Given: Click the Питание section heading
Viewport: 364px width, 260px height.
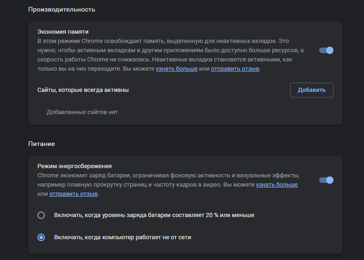Looking at the screenshot, I should click(42, 144).
